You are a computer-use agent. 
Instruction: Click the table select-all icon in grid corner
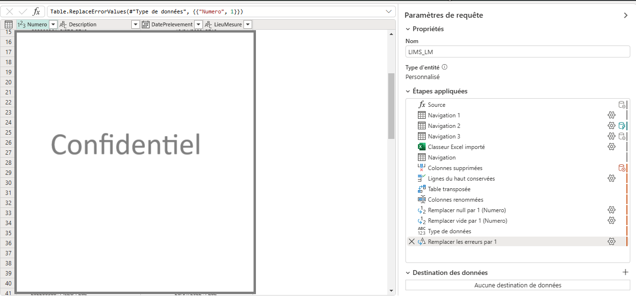(x=8, y=24)
